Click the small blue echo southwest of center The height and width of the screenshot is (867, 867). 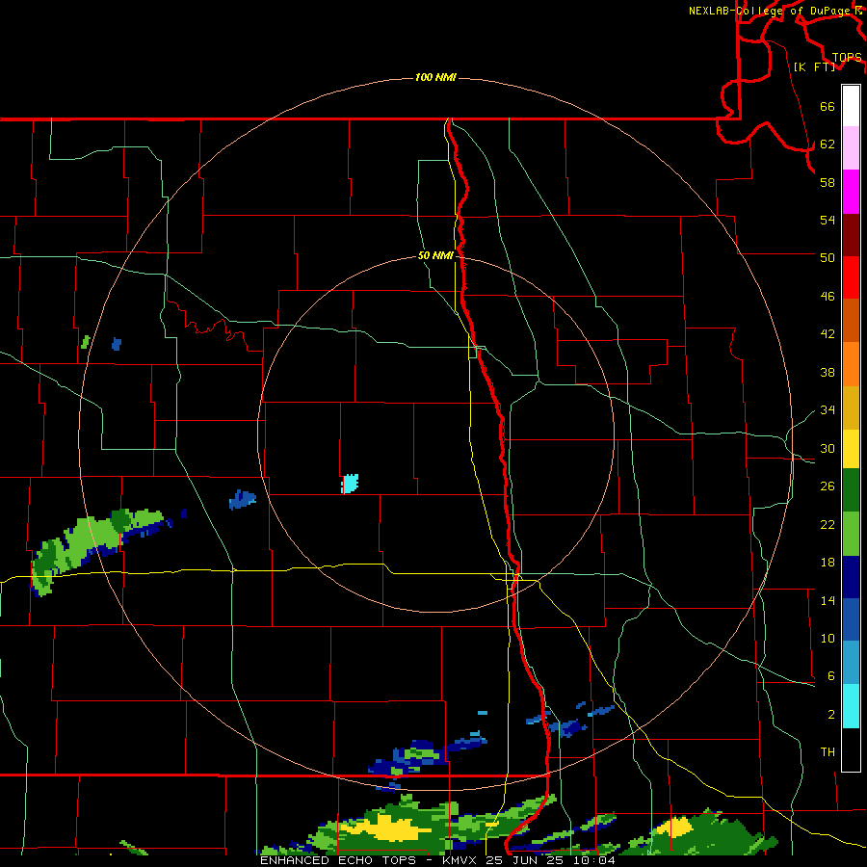[x=242, y=499]
